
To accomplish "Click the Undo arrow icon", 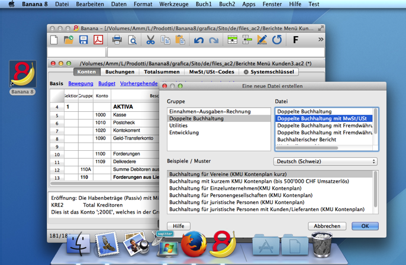I will click(199, 40).
